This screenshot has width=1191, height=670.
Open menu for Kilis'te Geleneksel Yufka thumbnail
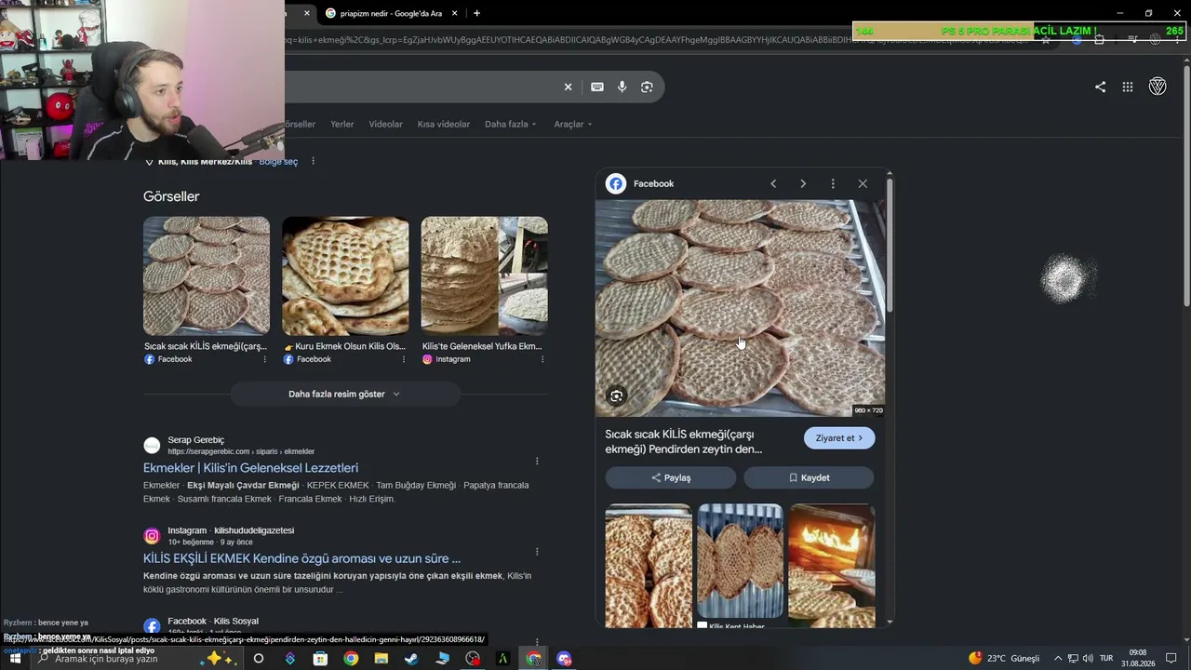pyautogui.click(x=542, y=359)
